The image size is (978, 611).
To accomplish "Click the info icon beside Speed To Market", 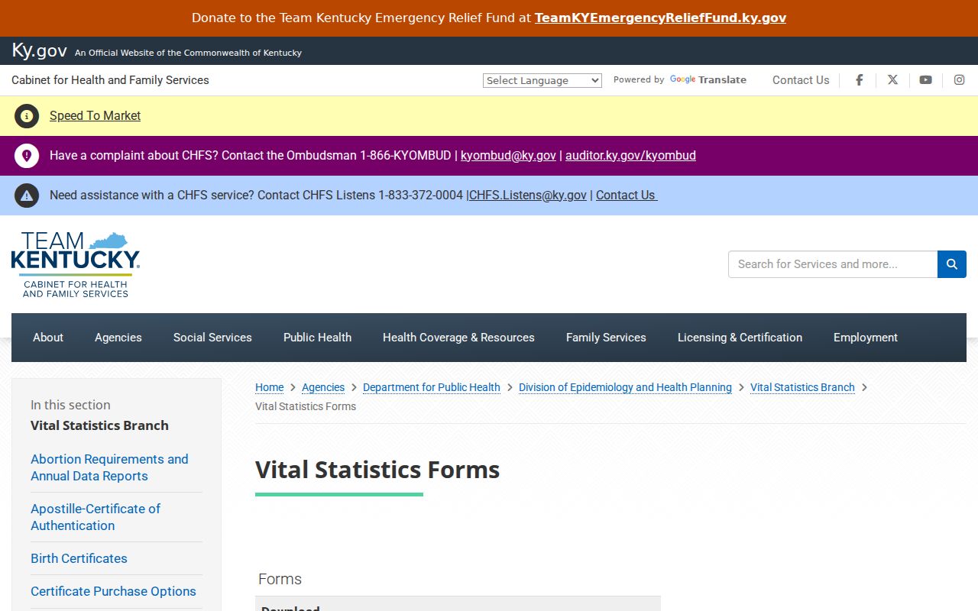I will pyautogui.click(x=27, y=116).
